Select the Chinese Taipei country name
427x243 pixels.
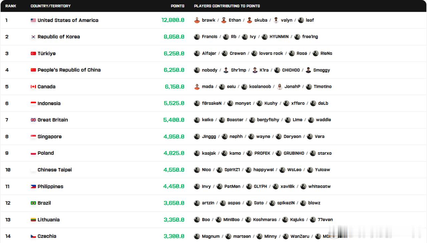pyautogui.click(x=55, y=170)
